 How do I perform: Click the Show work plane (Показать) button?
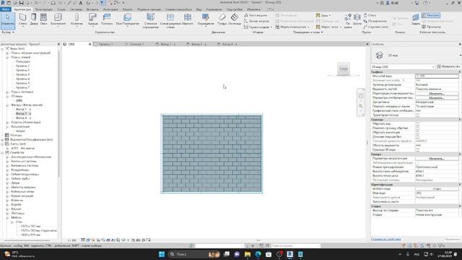[430, 15]
